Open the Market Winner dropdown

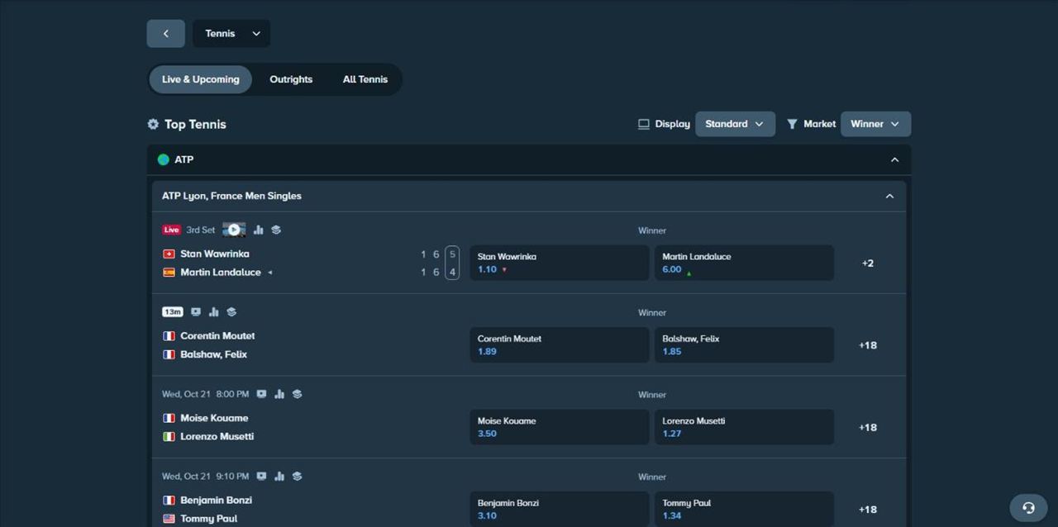(875, 124)
